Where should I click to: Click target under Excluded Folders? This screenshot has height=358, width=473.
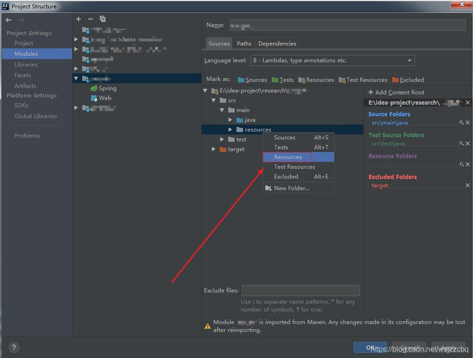[x=380, y=186]
